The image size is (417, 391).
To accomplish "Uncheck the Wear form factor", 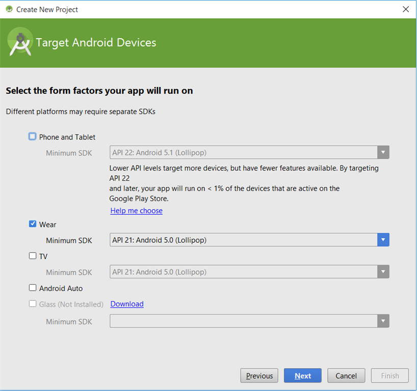I will click(x=33, y=224).
